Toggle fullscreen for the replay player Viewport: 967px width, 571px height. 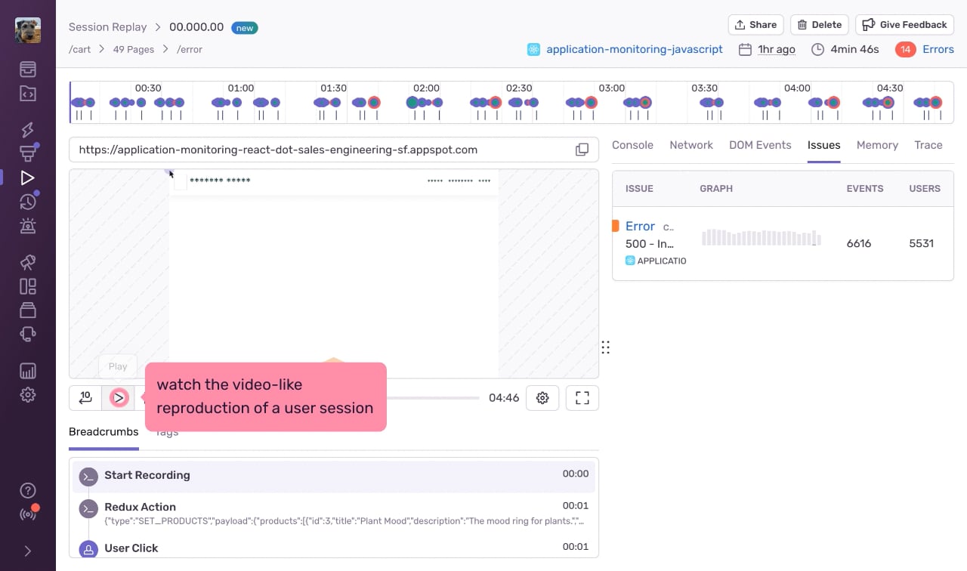582,398
